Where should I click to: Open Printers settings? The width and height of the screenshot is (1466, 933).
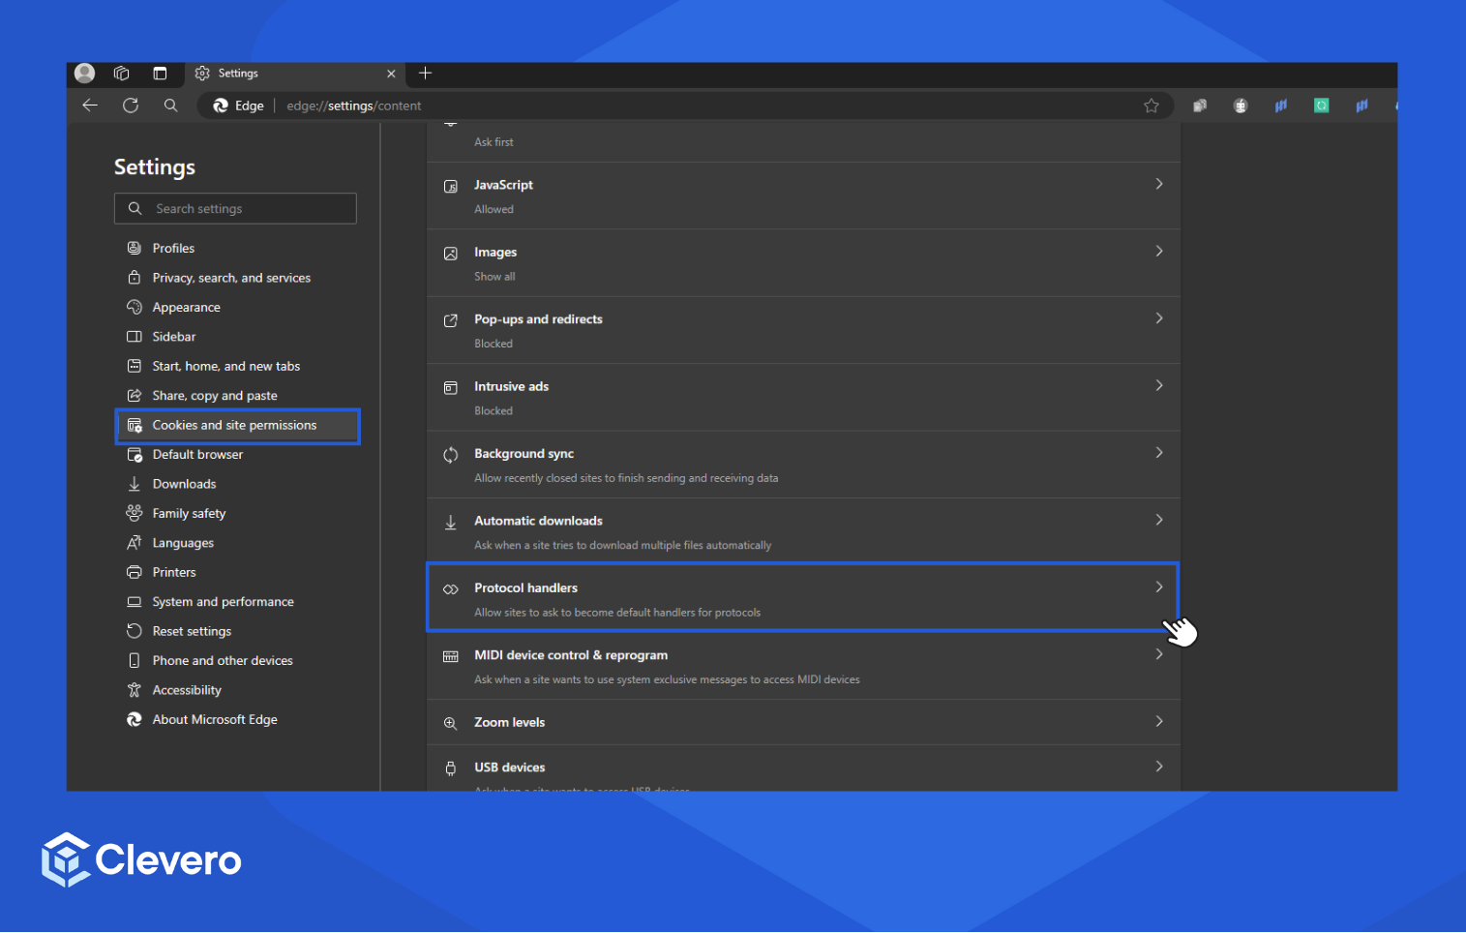[x=174, y=573]
